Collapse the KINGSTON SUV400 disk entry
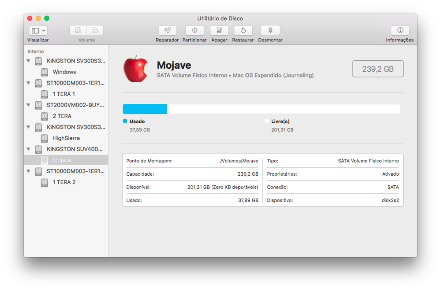The image size is (441, 291). (28, 149)
